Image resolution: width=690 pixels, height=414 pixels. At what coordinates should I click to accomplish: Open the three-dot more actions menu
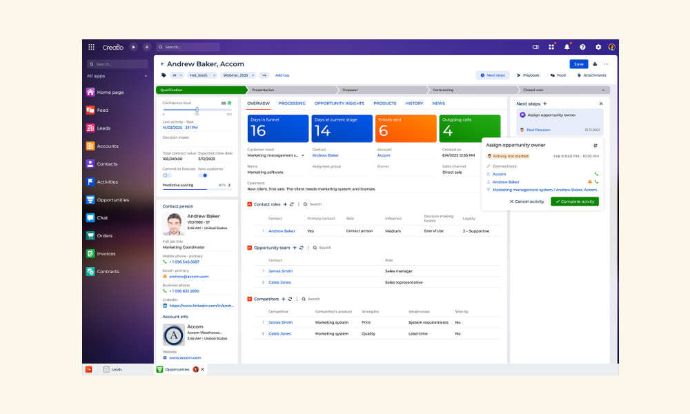[x=606, y=64]
